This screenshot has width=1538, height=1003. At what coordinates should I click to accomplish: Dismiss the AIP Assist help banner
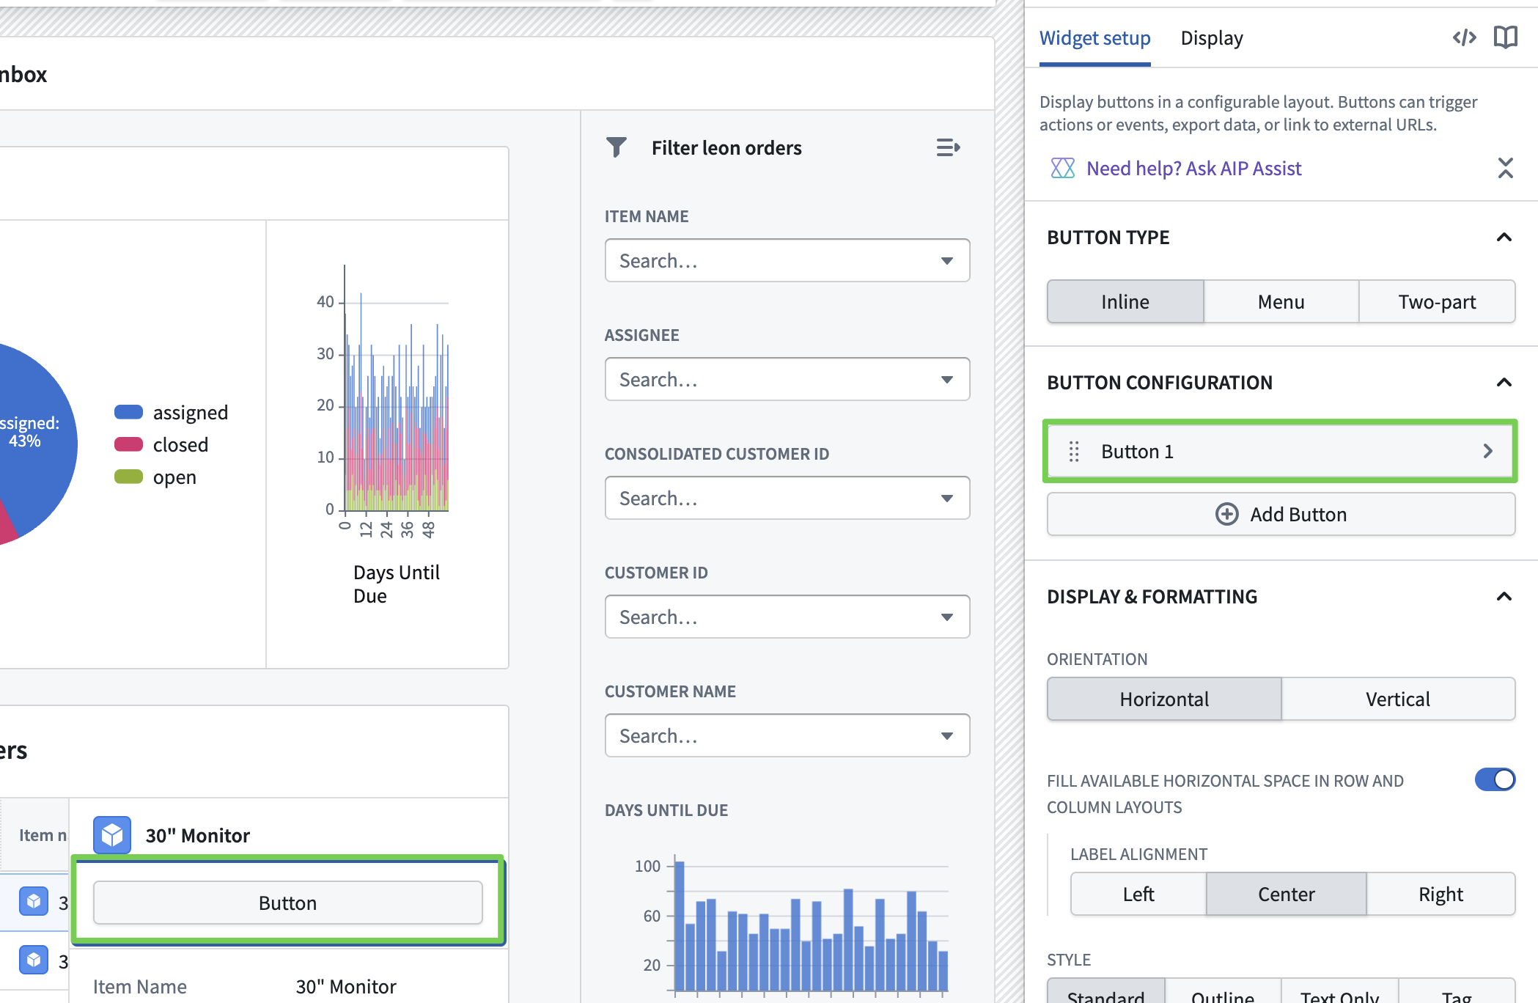1505,169
